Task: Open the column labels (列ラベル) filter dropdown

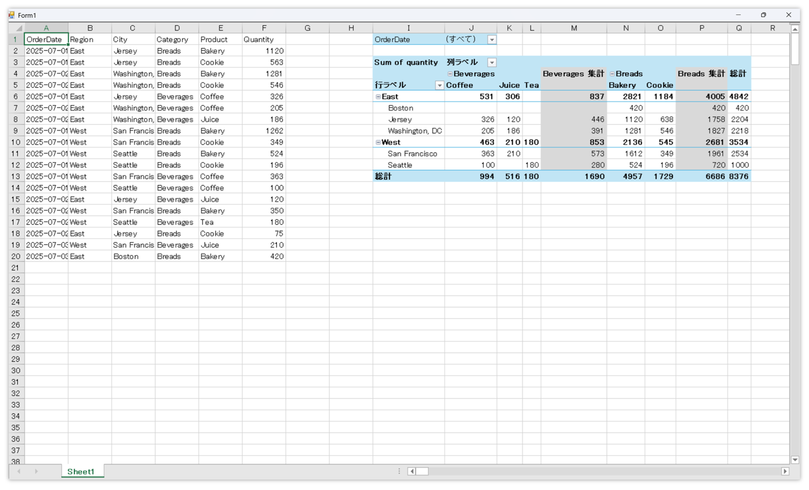Action: [492, 62]
